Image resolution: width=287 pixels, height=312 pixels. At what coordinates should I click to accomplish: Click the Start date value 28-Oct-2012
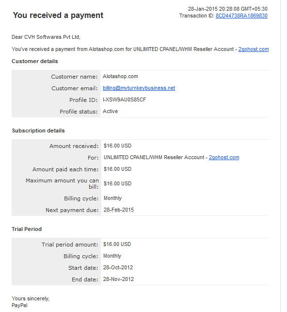[118, 268]
